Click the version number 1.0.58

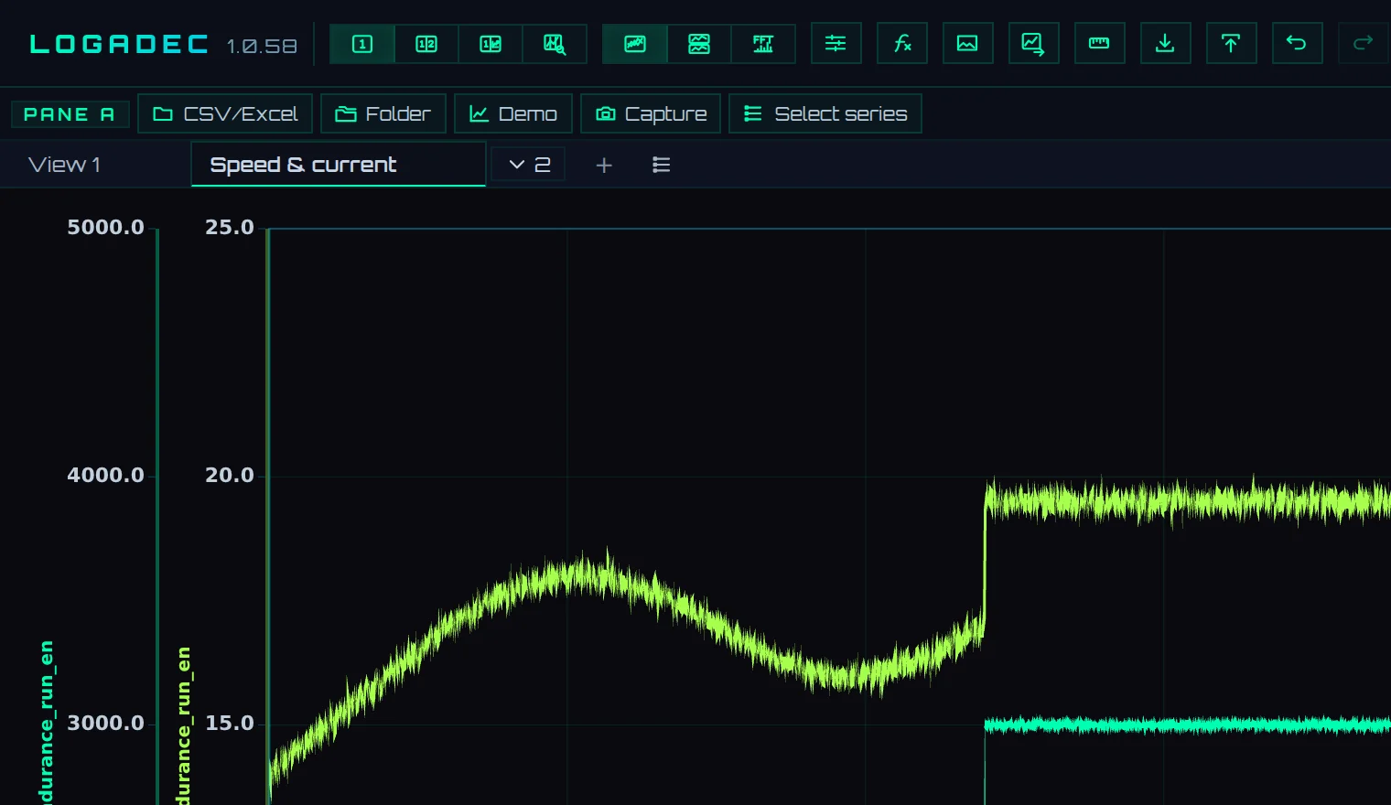pyautogui.click(x=262, y=46)
